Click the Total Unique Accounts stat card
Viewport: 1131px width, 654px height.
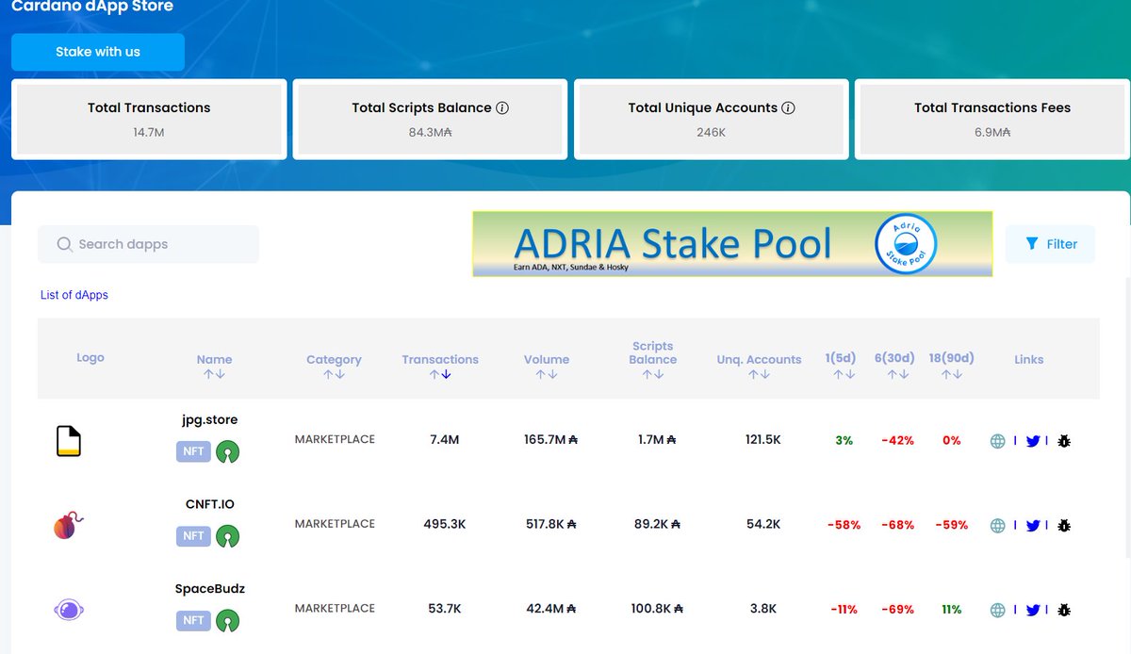click(712, 119)
